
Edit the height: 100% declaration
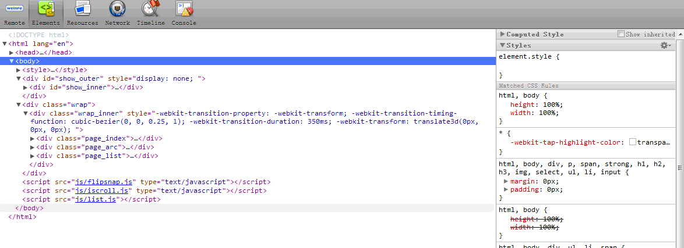[537, 105]
